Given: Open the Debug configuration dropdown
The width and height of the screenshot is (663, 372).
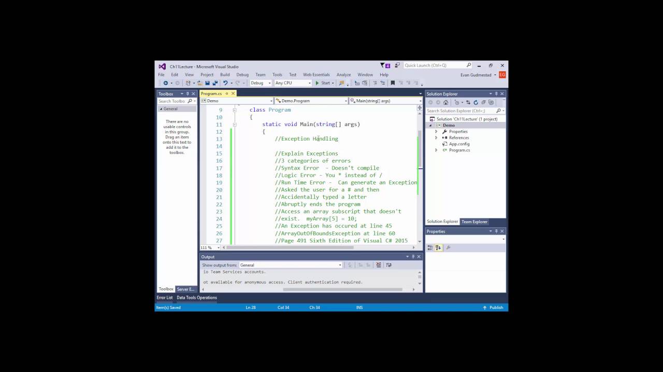Looking at the screenshot, I should point(261,83).
